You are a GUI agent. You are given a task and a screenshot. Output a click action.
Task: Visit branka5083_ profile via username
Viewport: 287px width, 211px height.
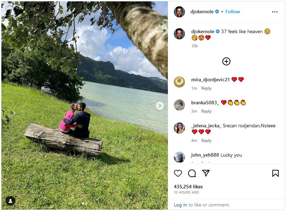pos(205,103)
